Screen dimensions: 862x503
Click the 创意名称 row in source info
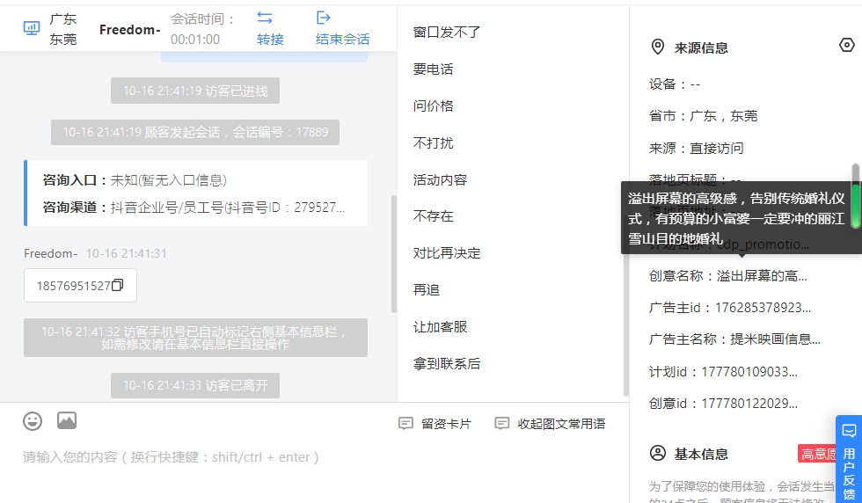(x=728, y=276)
